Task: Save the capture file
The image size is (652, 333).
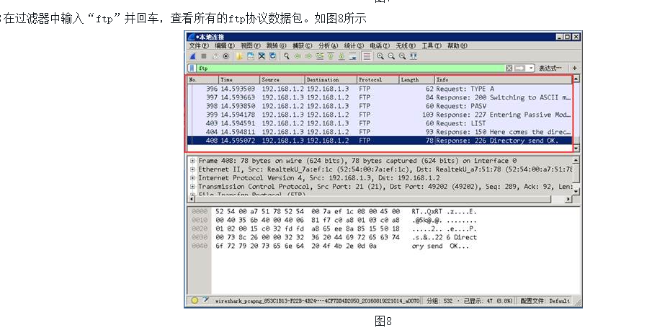Action: 250,56
